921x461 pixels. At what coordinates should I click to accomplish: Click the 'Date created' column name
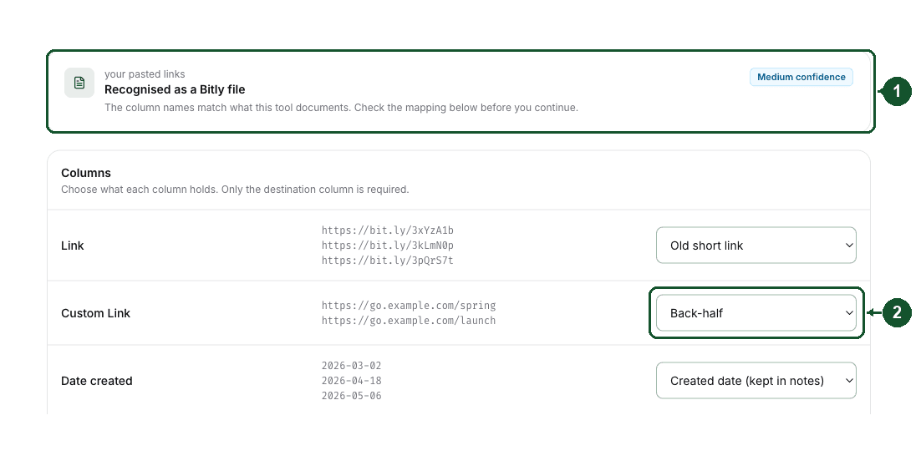pos(97,381)
